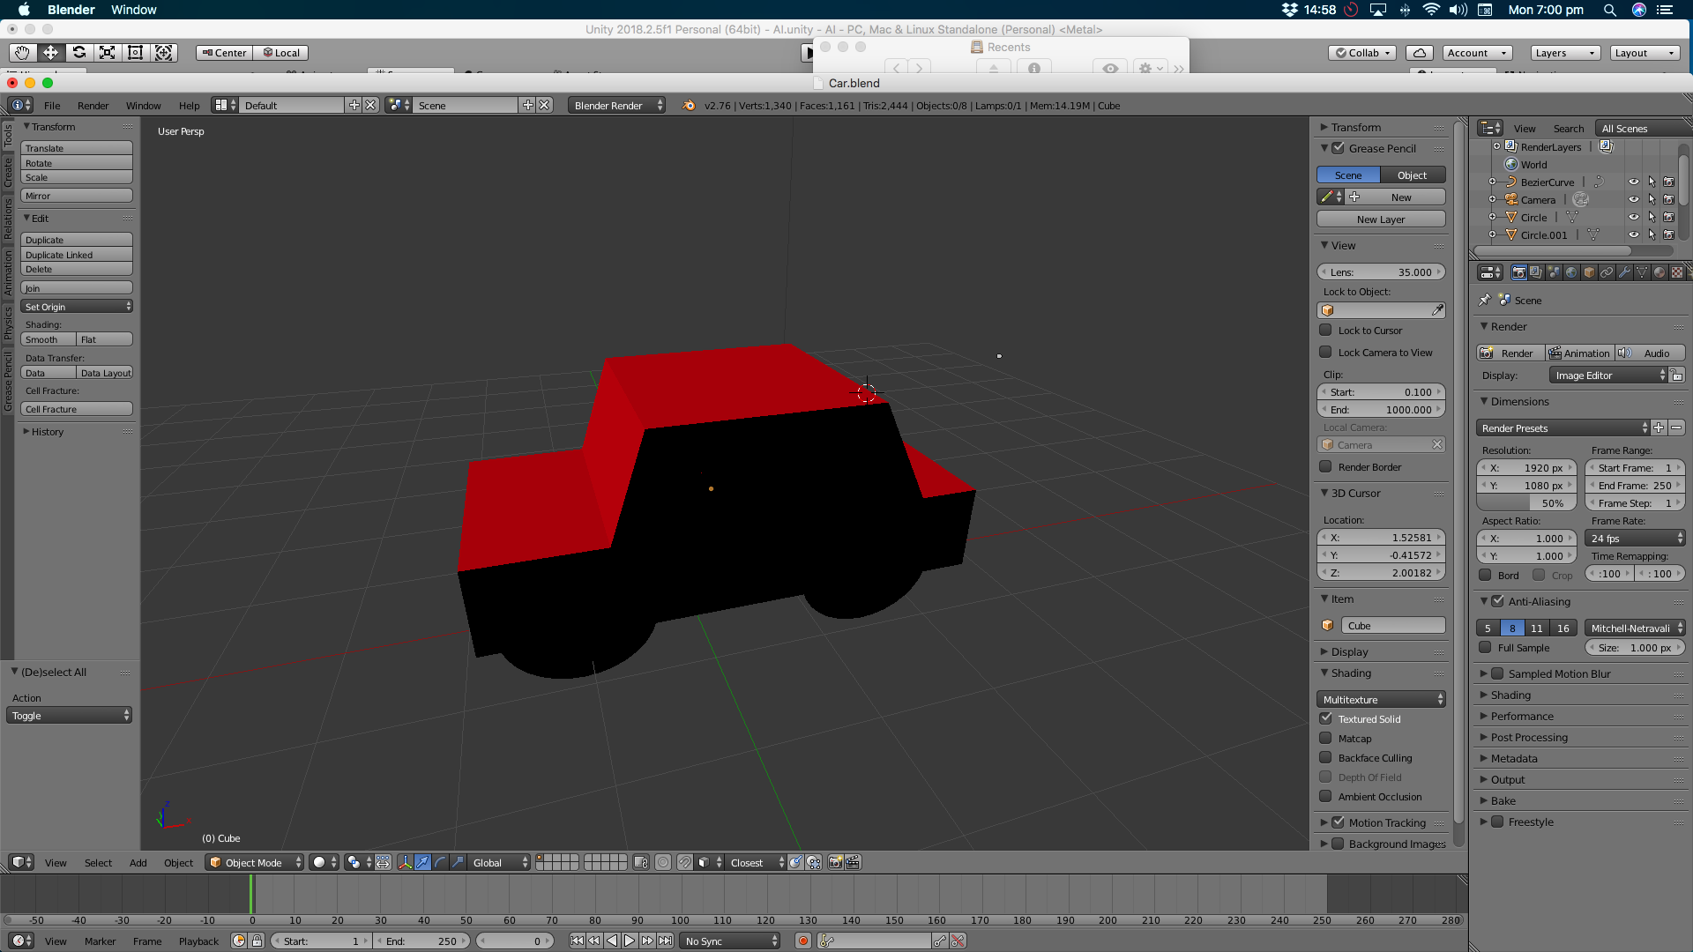Select the Translate manipulator arrow icon
The image size is (1693, 952).
pyautogui.click(x=422, y=863)
